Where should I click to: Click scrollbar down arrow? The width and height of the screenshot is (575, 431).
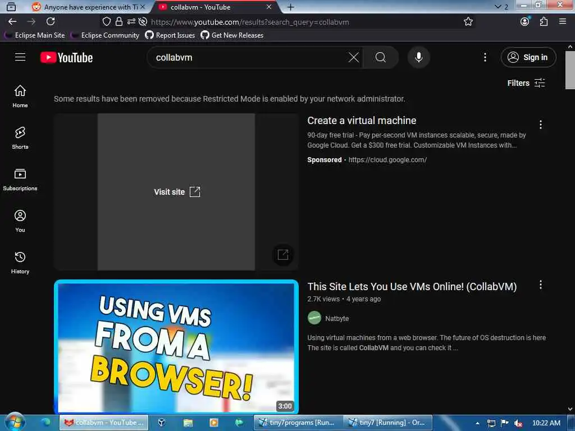click(570, 409)
